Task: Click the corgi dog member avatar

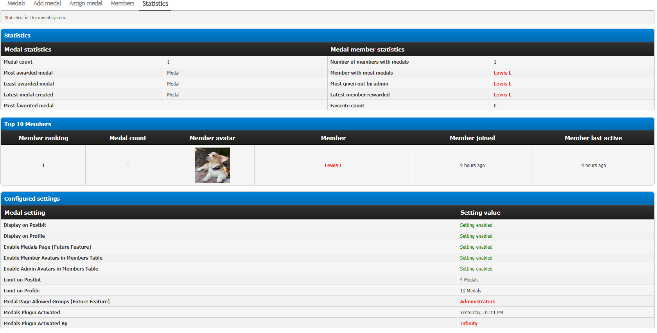Action: 212,165
